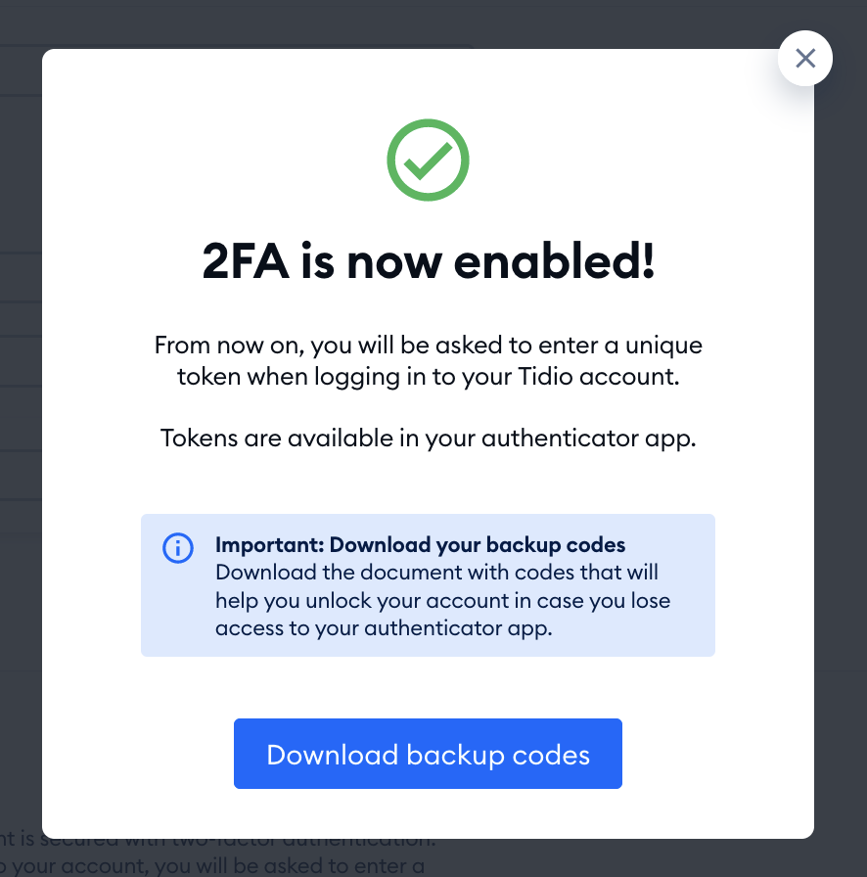This screenshot has height=877, width=867.
Task: Click the word 'Tidio' in the message
Action: point(545,377)
